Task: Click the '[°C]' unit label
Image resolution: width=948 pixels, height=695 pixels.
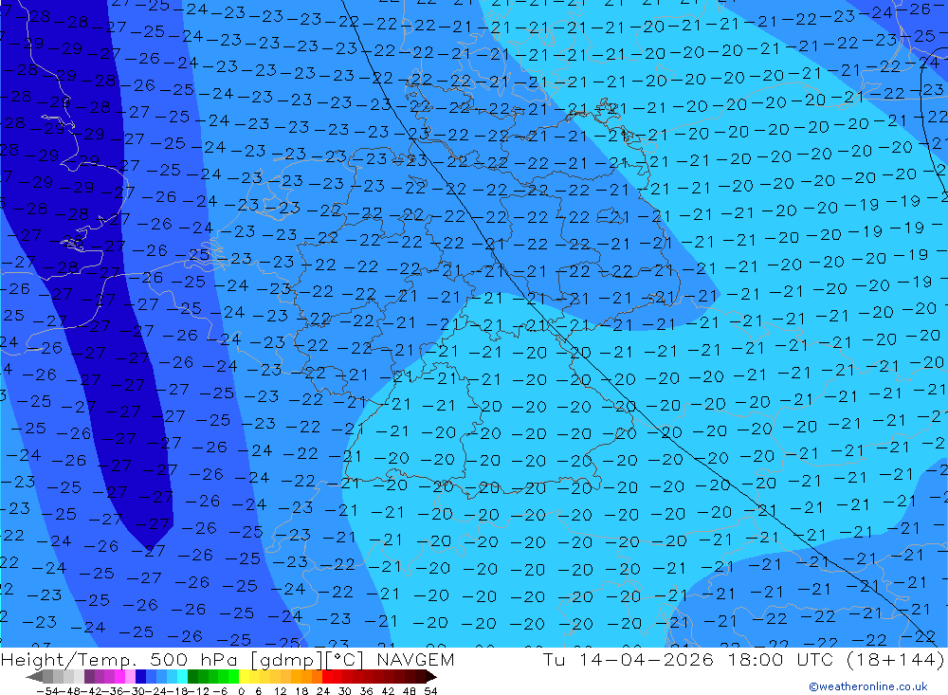Action: pyautogui.click(x=345, y=660)
